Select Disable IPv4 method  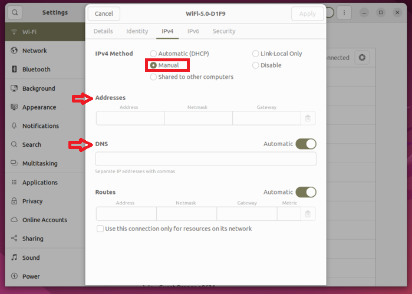266,65
